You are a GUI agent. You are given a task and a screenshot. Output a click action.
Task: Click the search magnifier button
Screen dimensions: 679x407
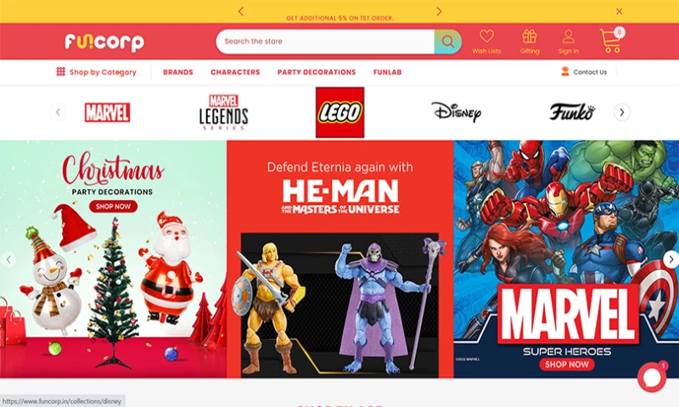(x=448, y=42)
